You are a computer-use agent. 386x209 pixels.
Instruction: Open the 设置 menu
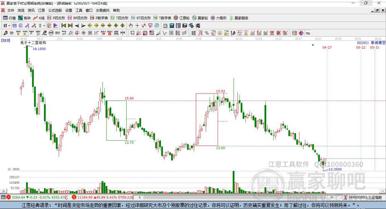(69, 10)
